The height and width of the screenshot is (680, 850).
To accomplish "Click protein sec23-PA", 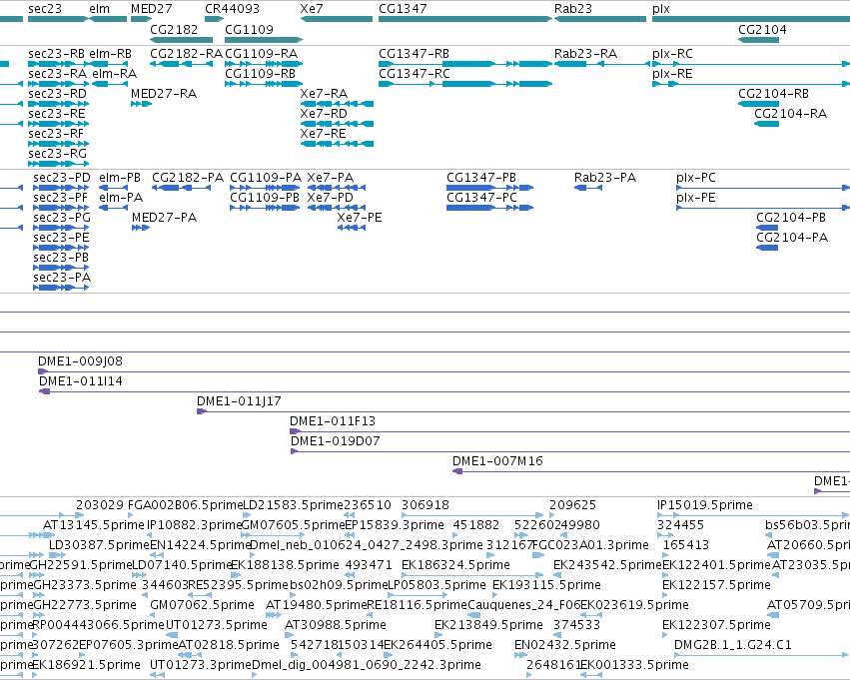I will pos(62,278).
